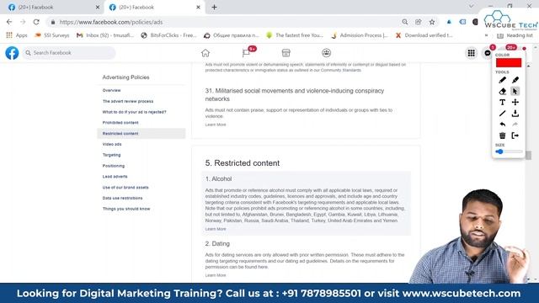This screenshot has height=303, width=539.
Task: Select the cursor pointer tool
Action: click(515, 91)
